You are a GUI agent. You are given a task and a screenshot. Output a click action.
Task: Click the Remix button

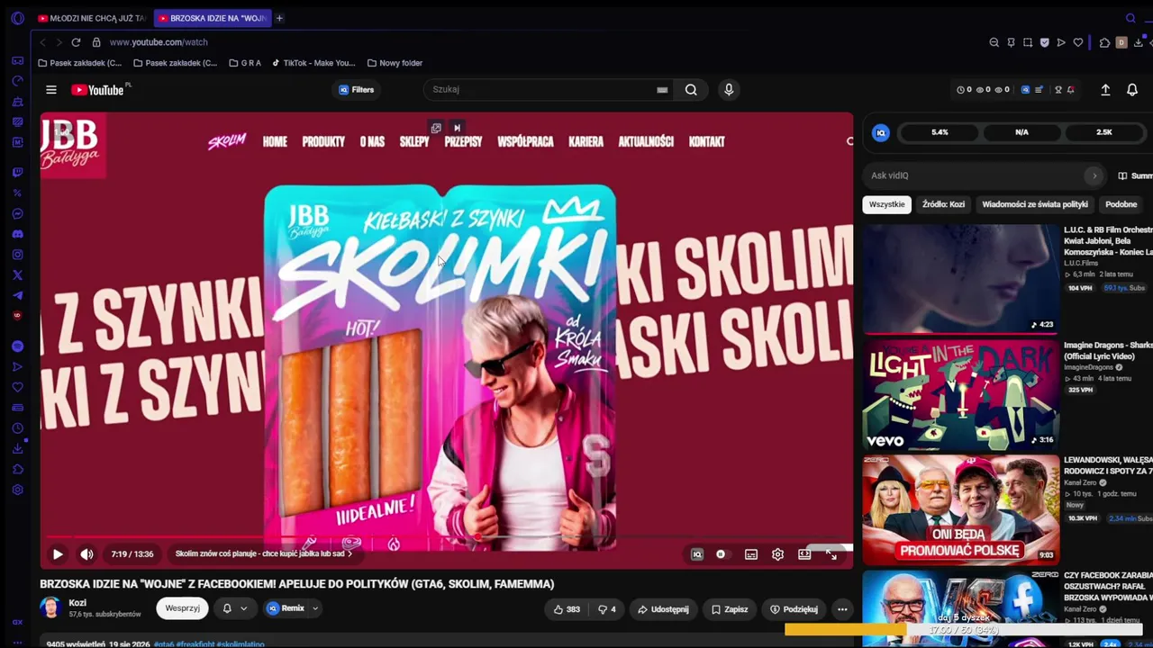286,608
